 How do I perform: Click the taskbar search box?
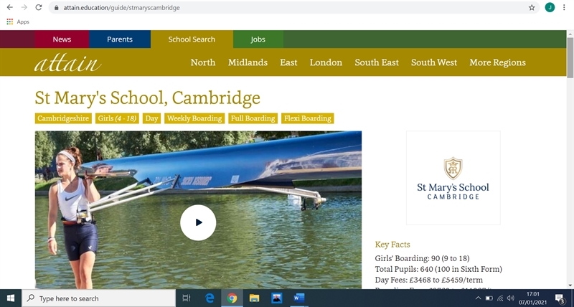(98, 298)
